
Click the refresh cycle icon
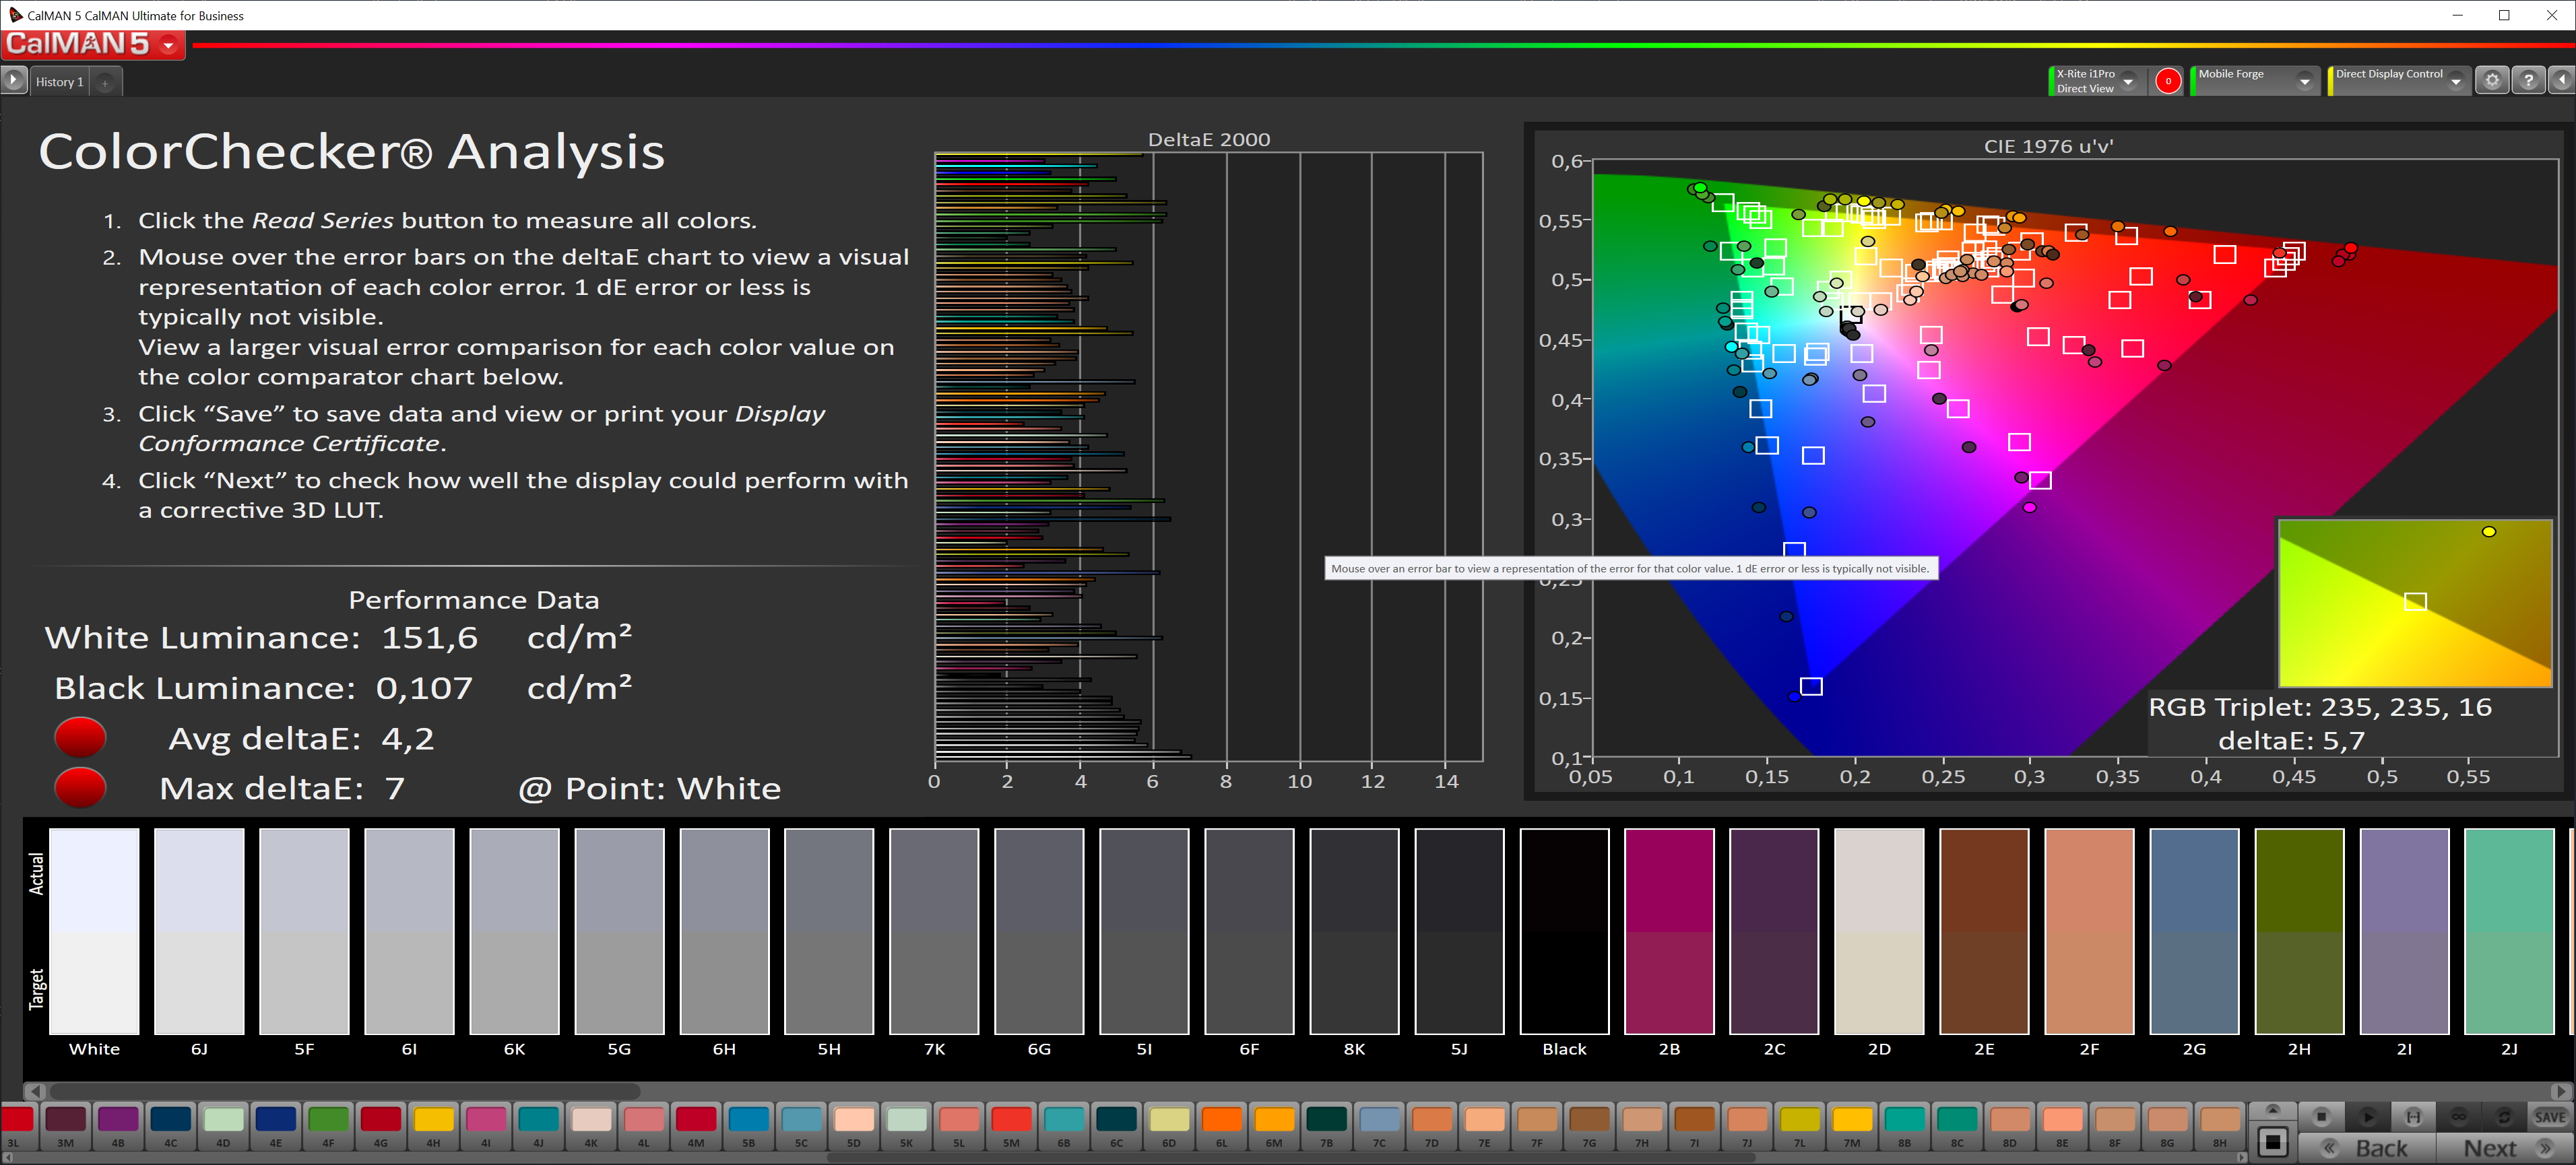pos(2504,1116)
